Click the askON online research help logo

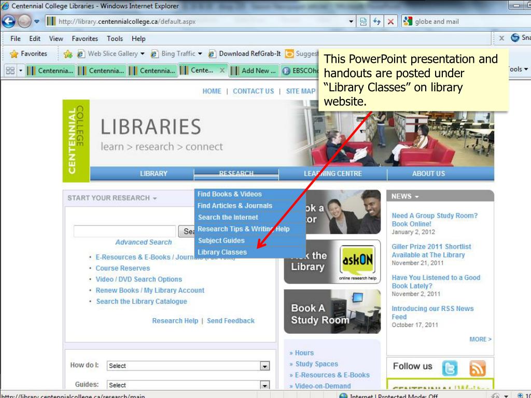[x=357, y=262]
